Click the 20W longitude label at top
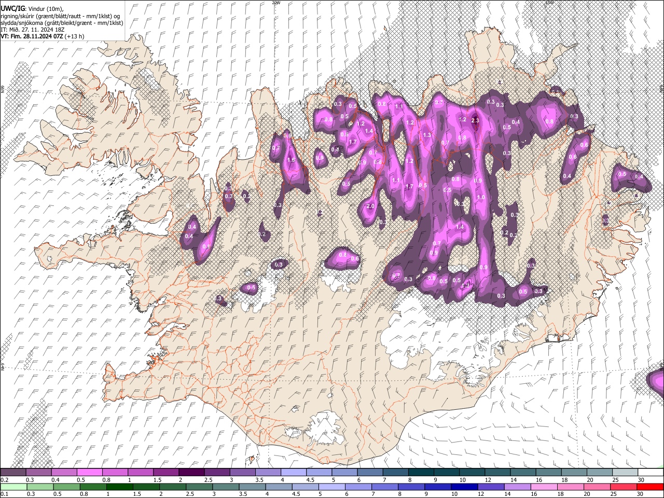The height and width of the screenshot is (498, 664). (276, 3)
